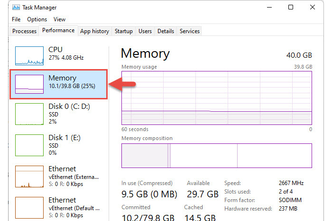Select the Memory usage mini graph
The image size is (332, 221).
click(29, 84)
